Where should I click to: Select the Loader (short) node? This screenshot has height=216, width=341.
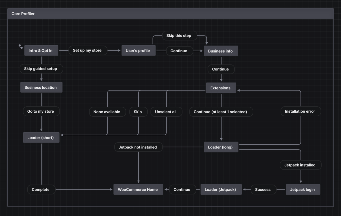pos(41,137)
